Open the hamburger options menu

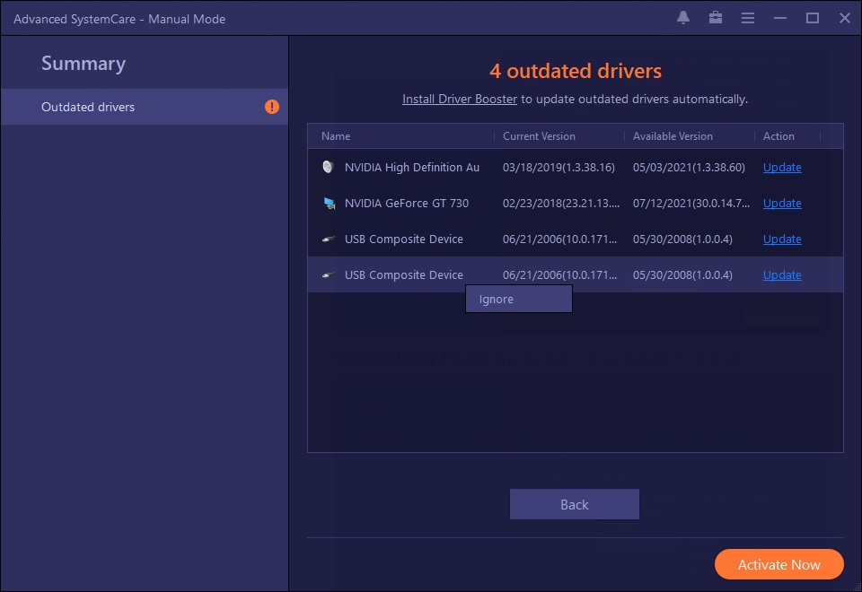[x=748, y=18]
